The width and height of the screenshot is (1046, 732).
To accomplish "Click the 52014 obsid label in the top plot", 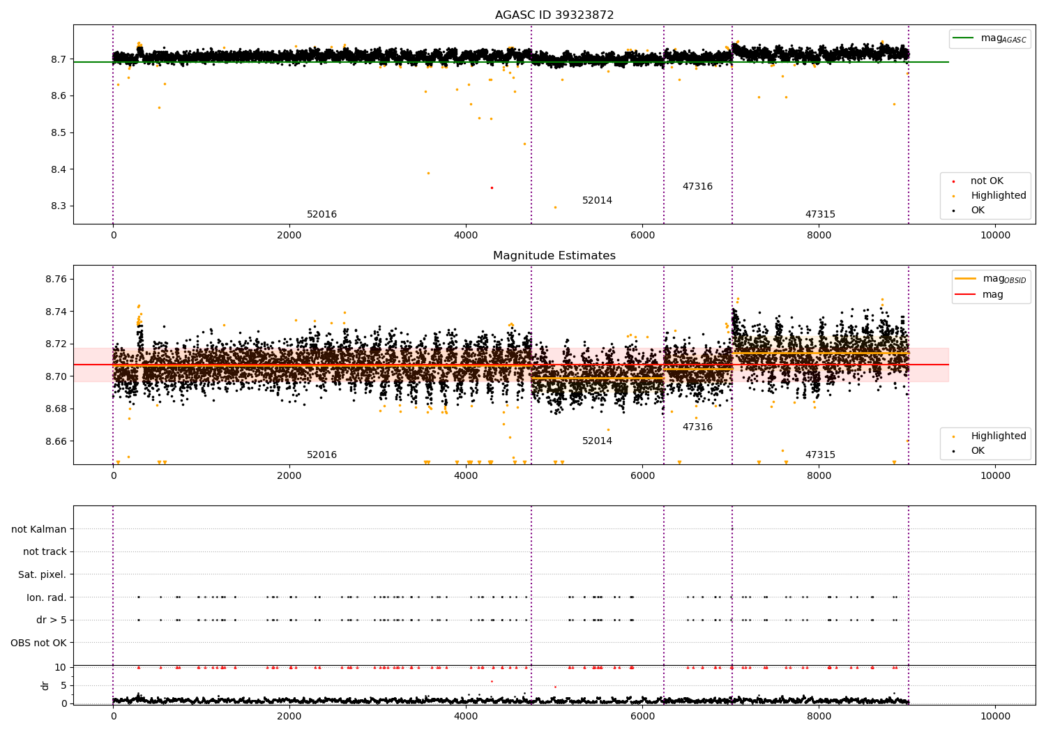I will point(598,201).
